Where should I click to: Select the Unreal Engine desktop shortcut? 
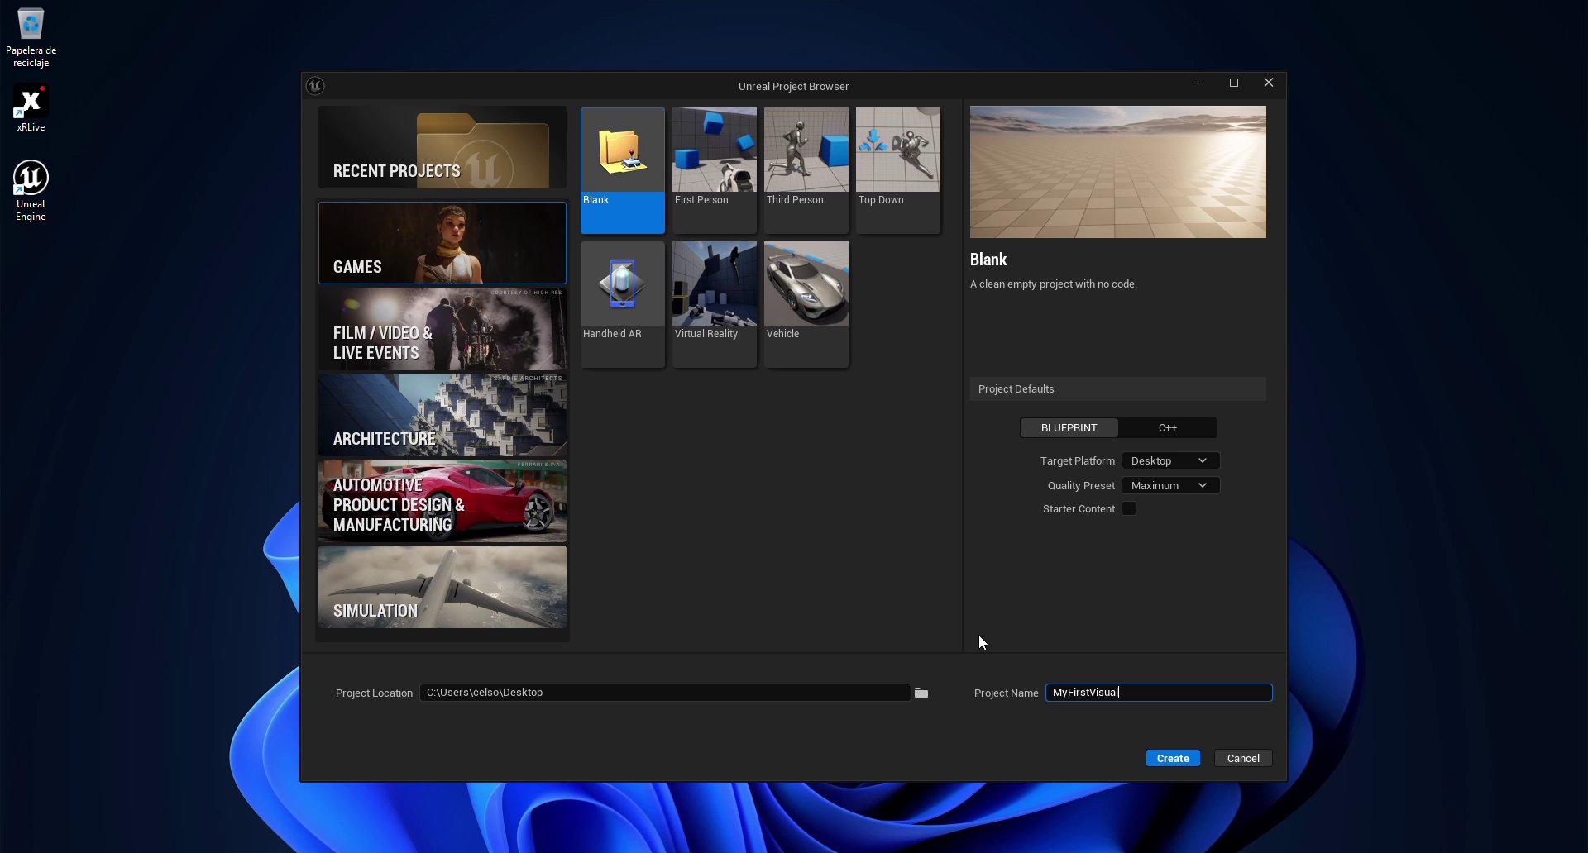click(x=31, y=190)
